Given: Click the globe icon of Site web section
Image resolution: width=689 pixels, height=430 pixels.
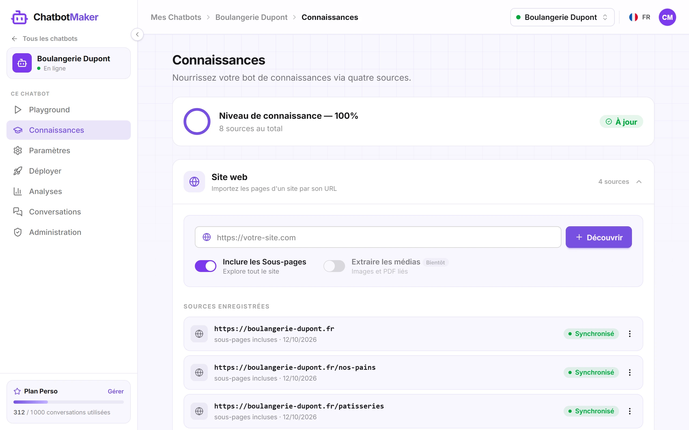Looking at the screenshot, I should coord(194,182).
